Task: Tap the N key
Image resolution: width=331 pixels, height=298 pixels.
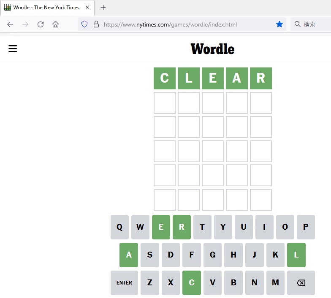Action: (254, 282)
